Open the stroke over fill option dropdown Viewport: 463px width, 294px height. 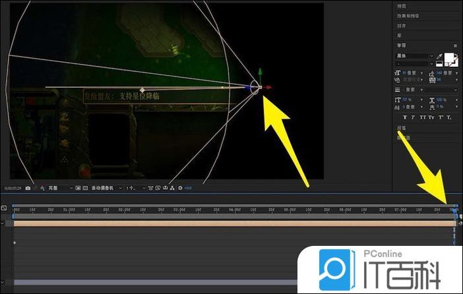pos(442,90)
